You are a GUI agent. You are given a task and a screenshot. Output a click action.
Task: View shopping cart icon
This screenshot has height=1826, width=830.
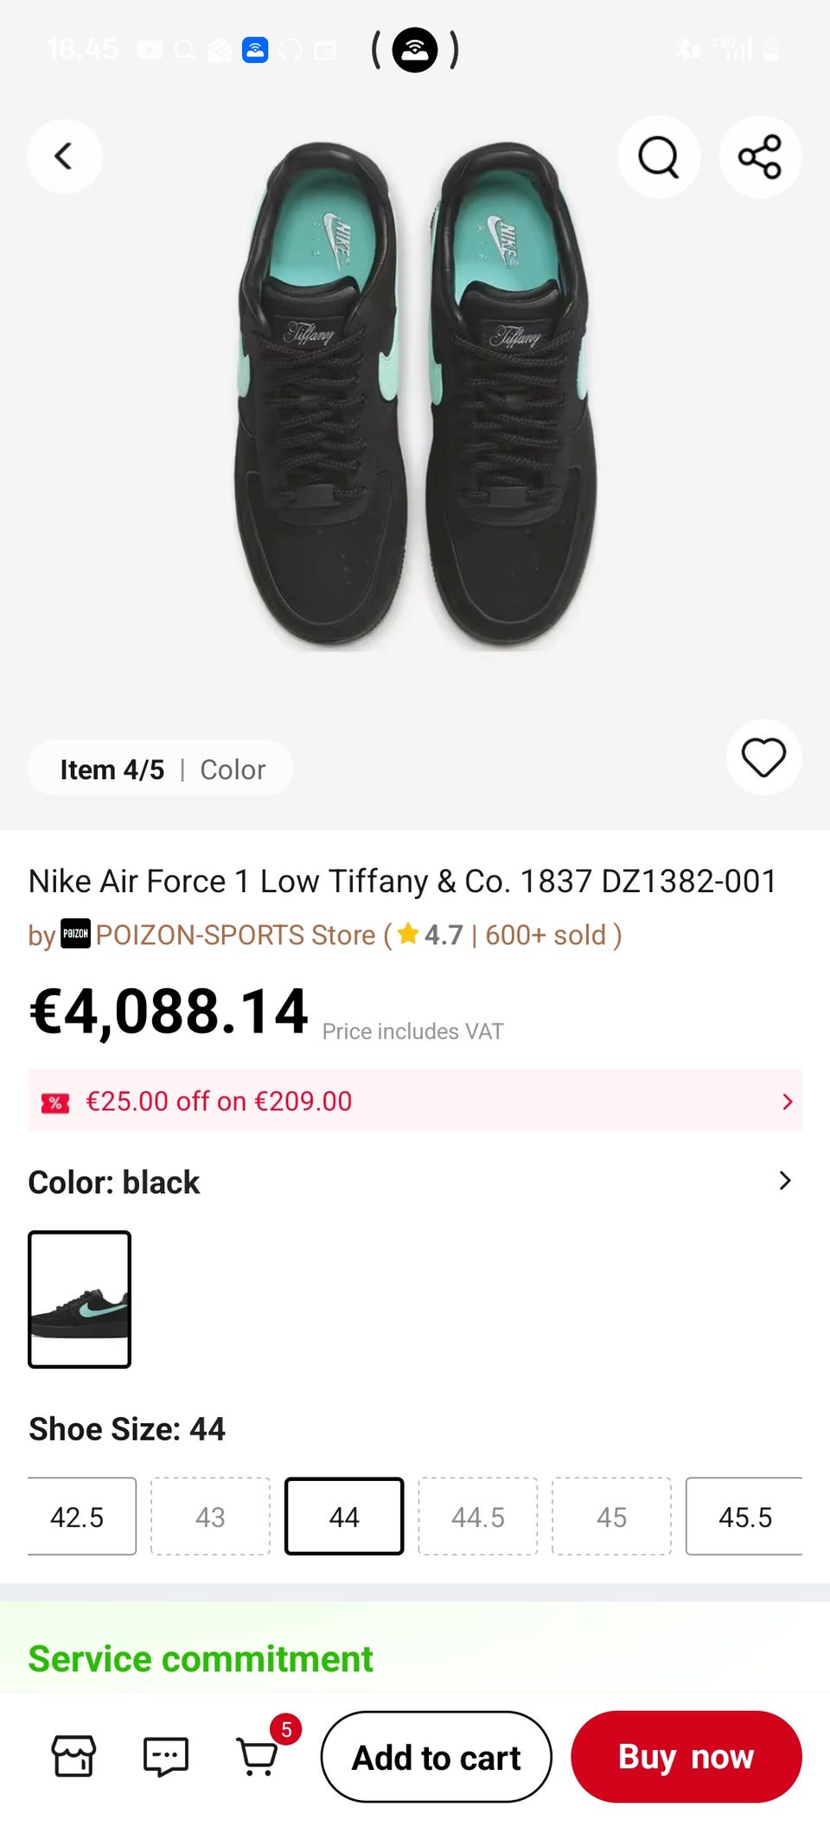pyautogui.click(x=258, y=1756)
